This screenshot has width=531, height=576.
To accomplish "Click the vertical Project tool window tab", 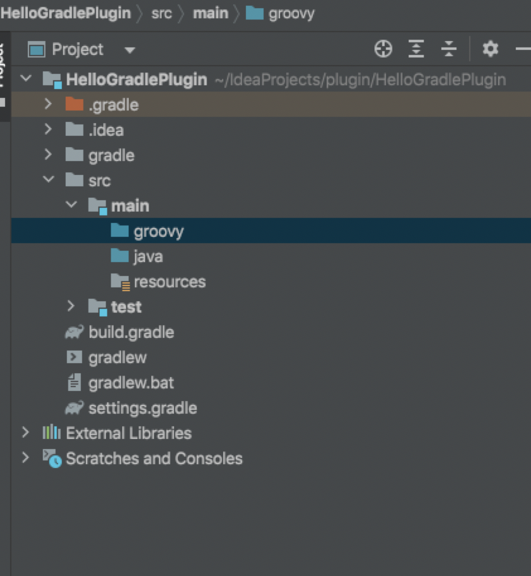I will 4,76.
